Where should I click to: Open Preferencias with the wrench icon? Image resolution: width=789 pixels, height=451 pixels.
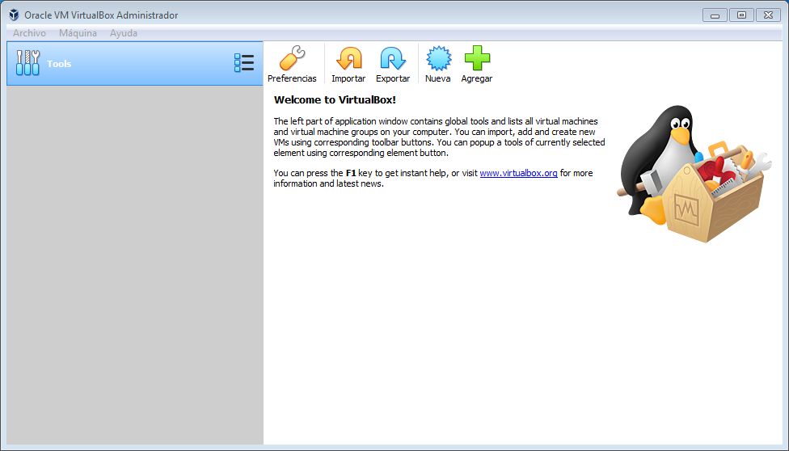pyautogui.click(x=292, y=59)
